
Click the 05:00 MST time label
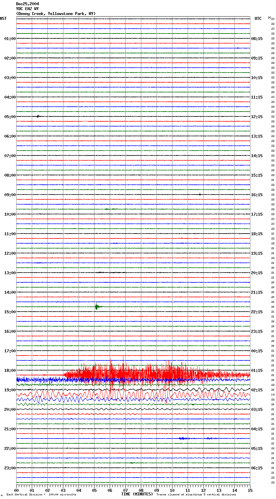10,117
